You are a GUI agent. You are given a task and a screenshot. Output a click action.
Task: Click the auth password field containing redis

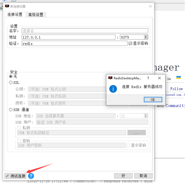[74, 43]
